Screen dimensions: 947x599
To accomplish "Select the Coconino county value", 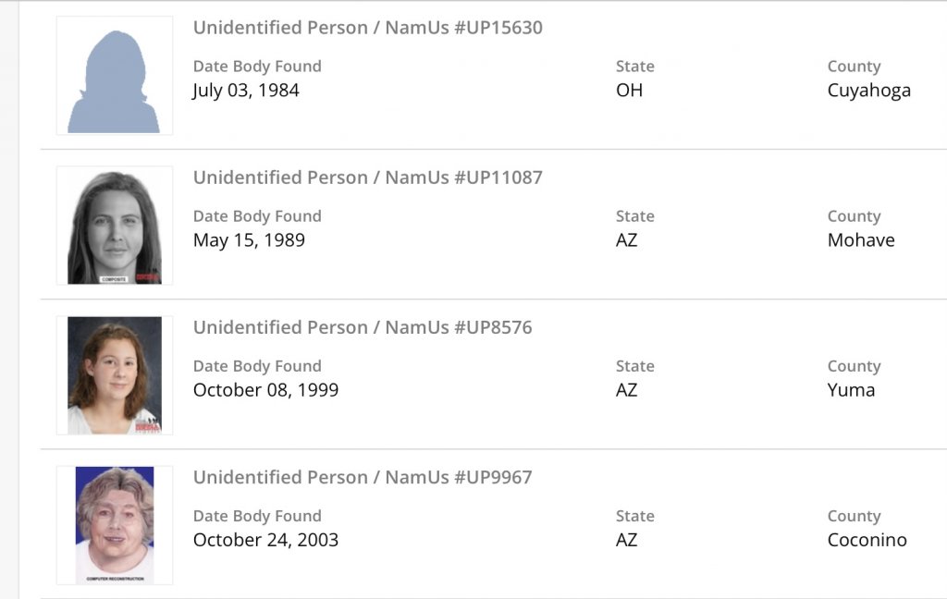I will [867, 540].
